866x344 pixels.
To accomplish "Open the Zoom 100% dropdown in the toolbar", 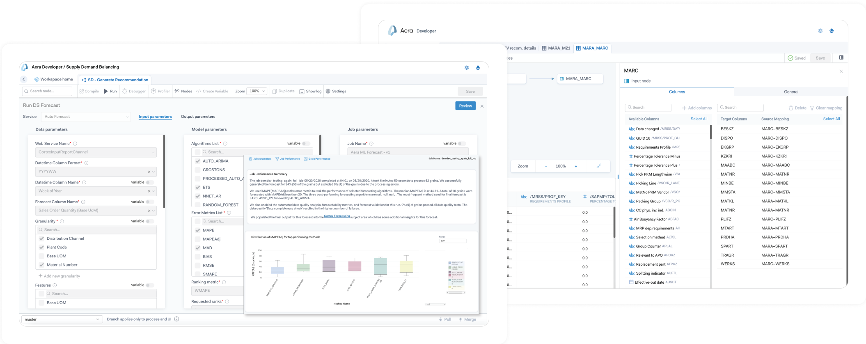I will [257, 91].
